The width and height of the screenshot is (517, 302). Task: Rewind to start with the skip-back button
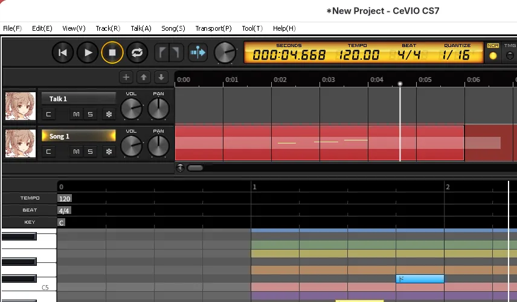click(63, 52)
